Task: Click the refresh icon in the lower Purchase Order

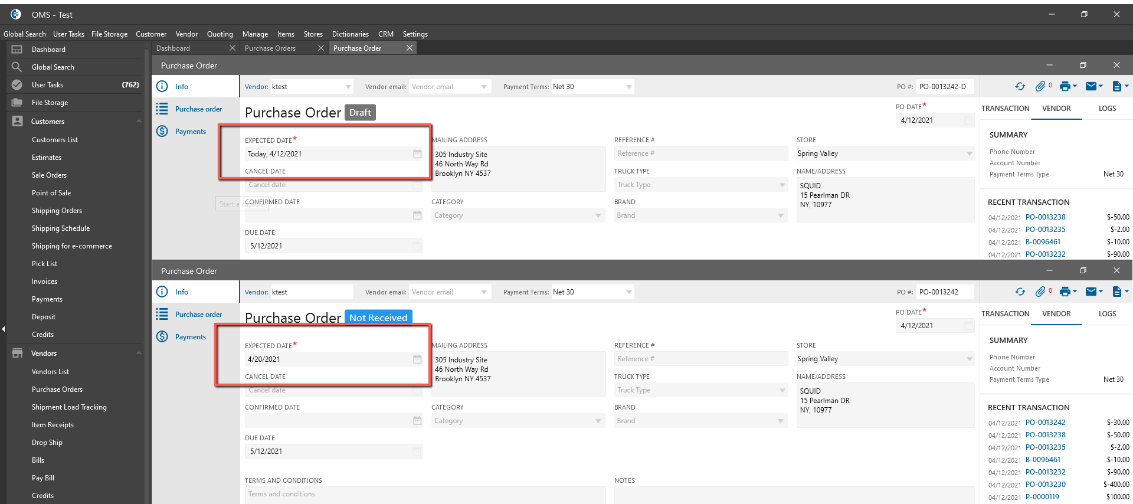Action: point(1020,292)
